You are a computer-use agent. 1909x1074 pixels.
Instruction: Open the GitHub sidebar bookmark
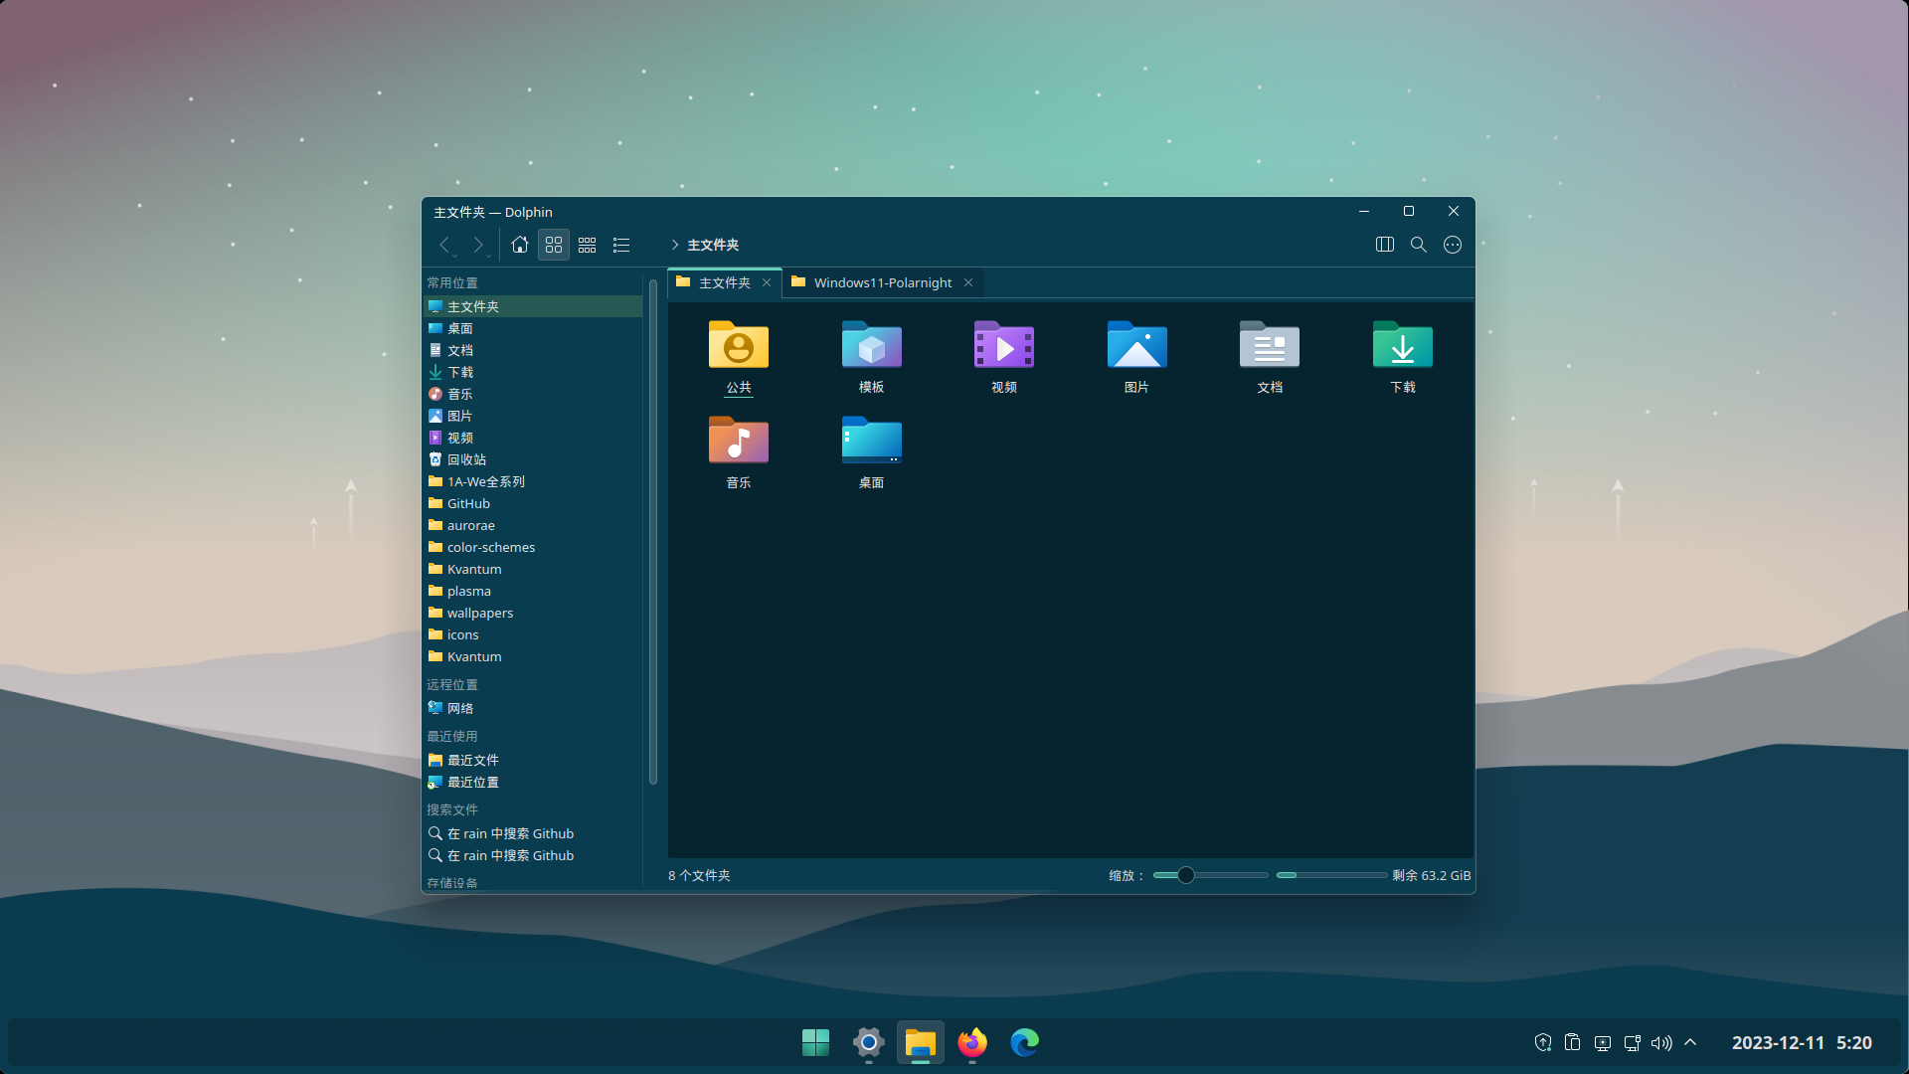534,503
